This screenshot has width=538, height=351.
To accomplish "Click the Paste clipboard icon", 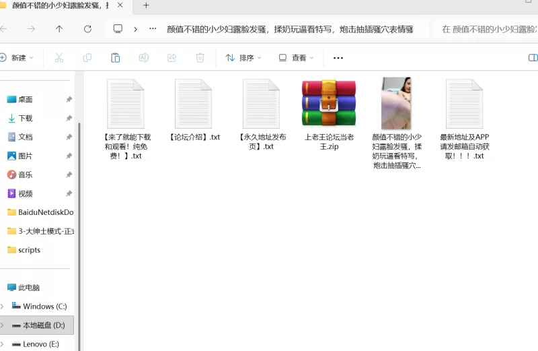I will pyautogui.click(x=115, y=58).
